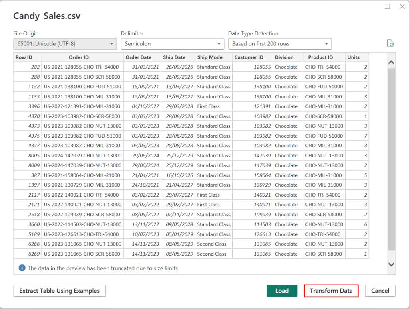Click Order Date 13/11/2022
This screenshot has width=410, height=309.
pyautogui.click(x=142, y=224)
